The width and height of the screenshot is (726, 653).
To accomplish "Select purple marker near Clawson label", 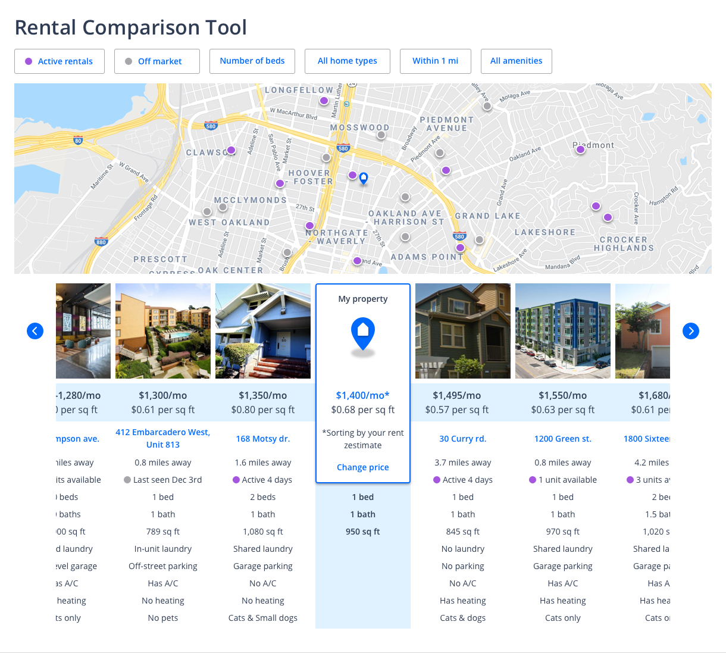I will pos(231,150).
